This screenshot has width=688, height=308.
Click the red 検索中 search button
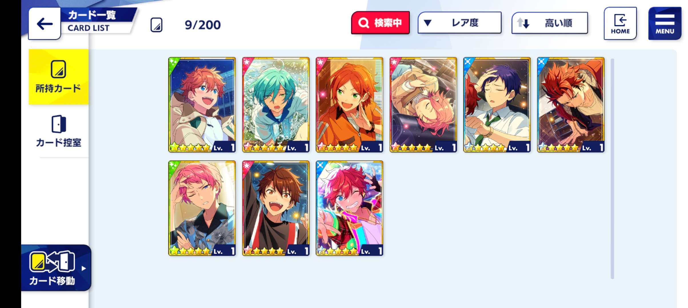tap(380, 23)
